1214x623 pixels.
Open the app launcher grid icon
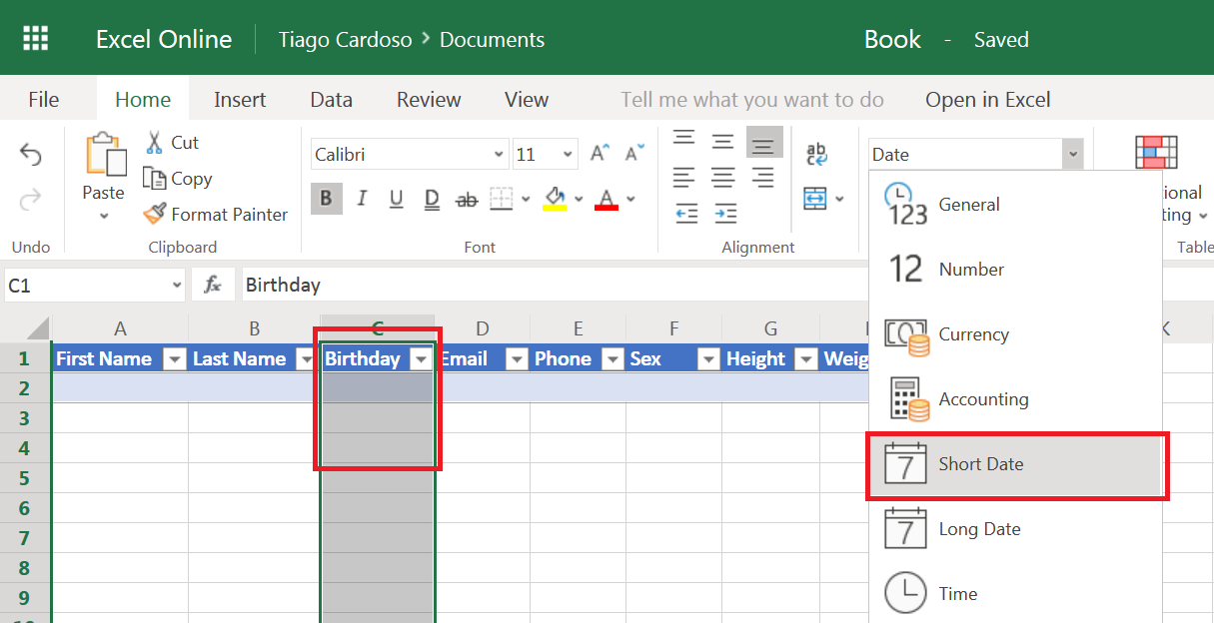click(36, 39)
